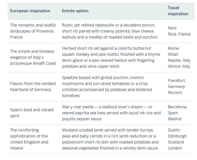Viewport: 197px width, 160px height.
Task: Click the Naples, Italy destination
Action: [179, 60]
